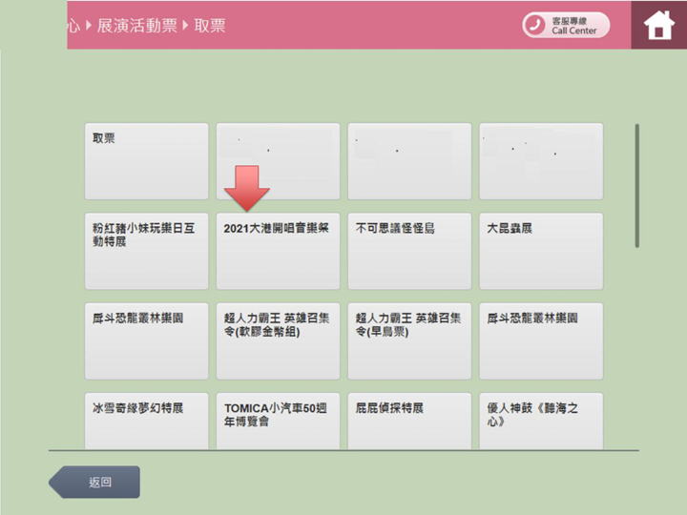Pick the 大昆蟲展 tile
The height and width of the screenshot is (515, 687).
pyautogui.click(x=540, y=251)
